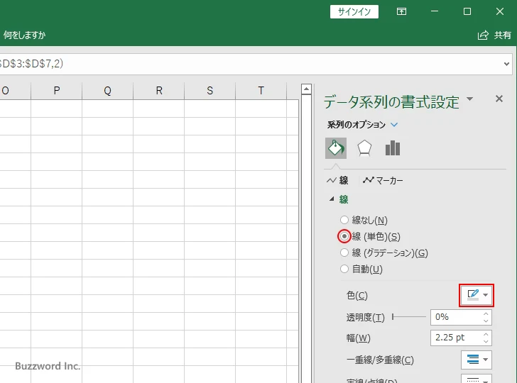This screenshot has width=517, height=383.
Task: Select column T header
Action: [261, 91]
